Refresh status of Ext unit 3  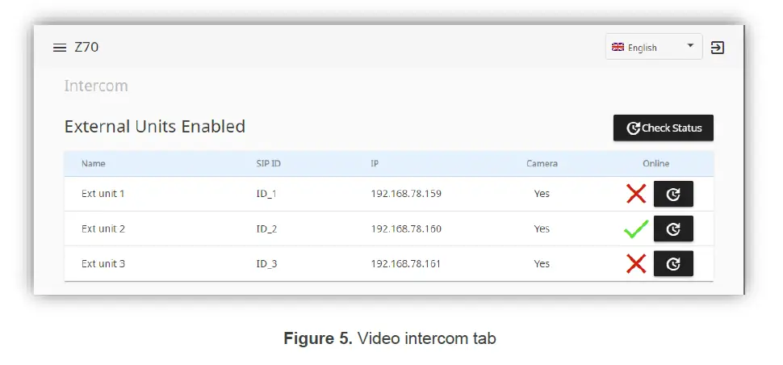pyautogui.click(x=673, y=263)
